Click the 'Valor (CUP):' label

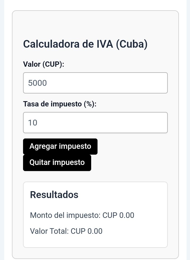[x=44, y=64]
